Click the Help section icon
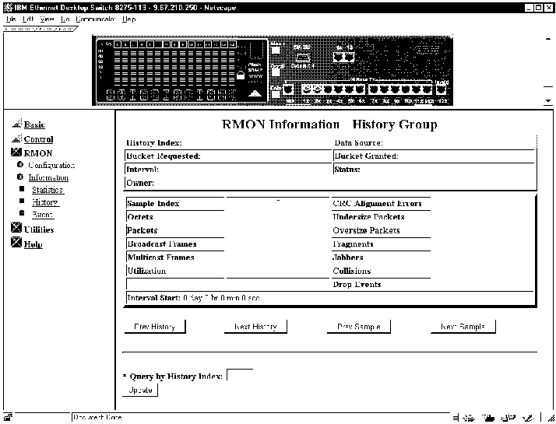556x424 pixels. pyautogui.click(x=17, y=244)
